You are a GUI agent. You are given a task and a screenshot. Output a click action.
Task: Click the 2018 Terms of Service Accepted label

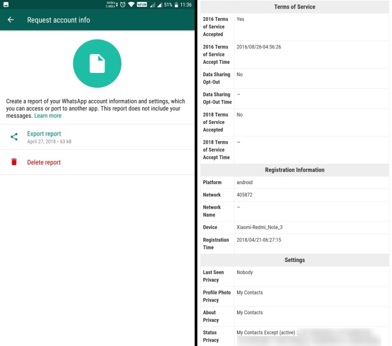[216, 122]
